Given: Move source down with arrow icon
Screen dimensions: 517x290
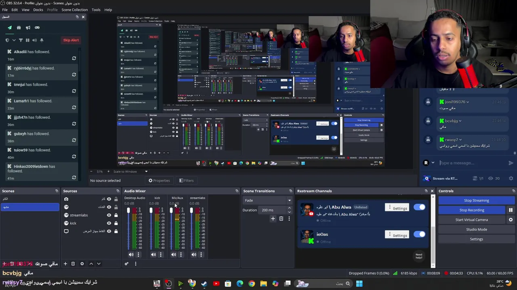Looking at the screenshot, I should click(99, 264).
